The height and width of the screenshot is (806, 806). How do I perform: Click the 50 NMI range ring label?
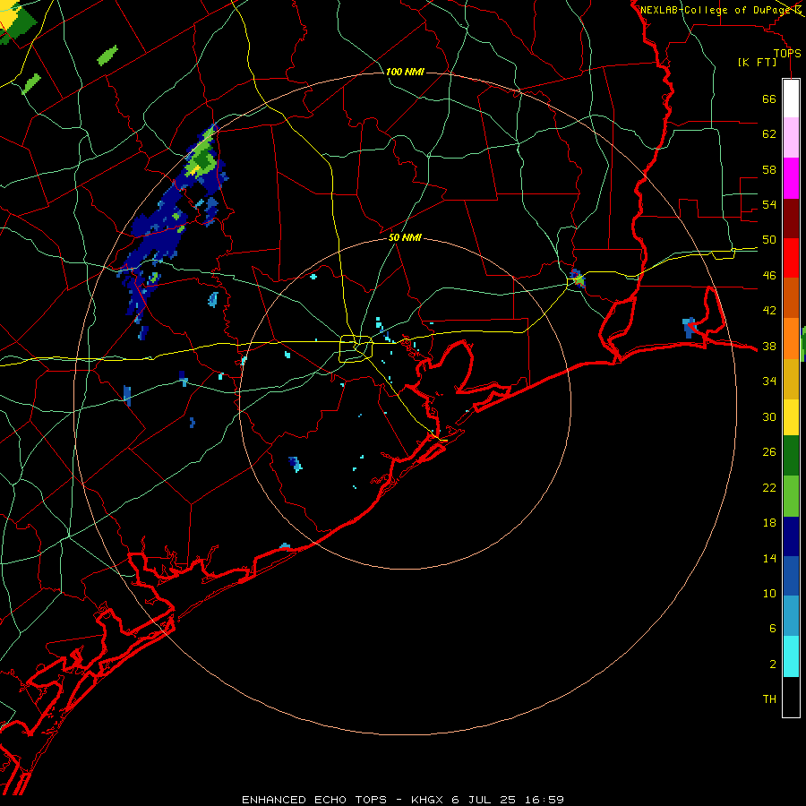[x=405, y=237]
